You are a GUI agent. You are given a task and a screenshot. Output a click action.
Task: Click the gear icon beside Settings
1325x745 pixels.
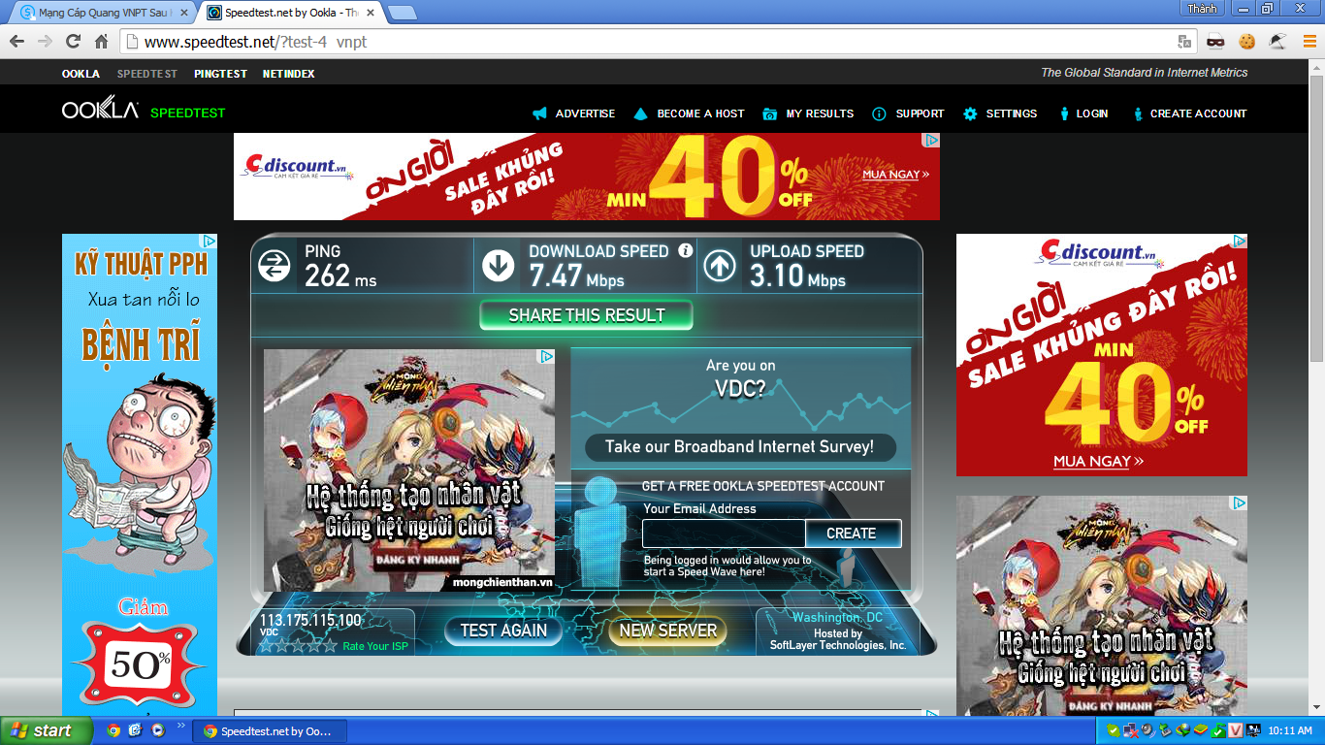(x=970, y=113)
